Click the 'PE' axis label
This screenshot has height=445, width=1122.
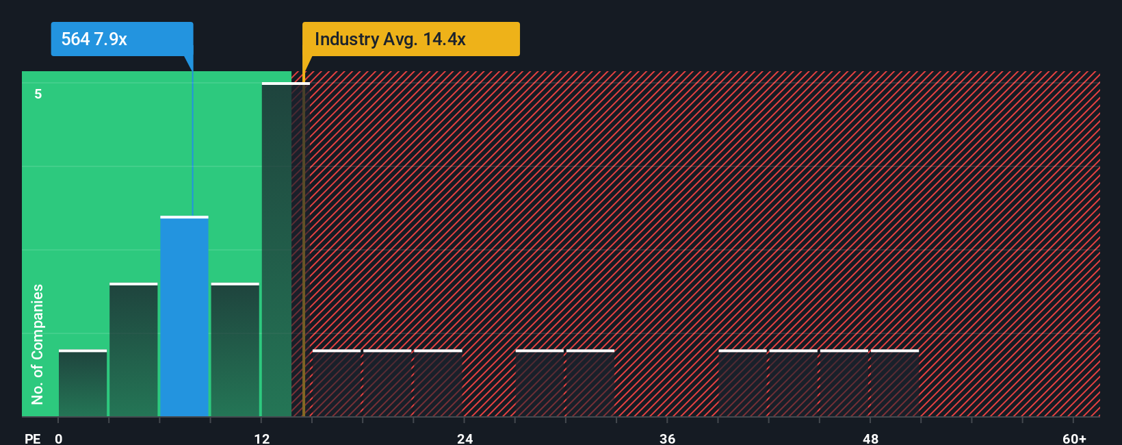coord(32,439)
